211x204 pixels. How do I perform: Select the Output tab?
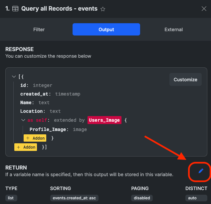pos(106,30)
